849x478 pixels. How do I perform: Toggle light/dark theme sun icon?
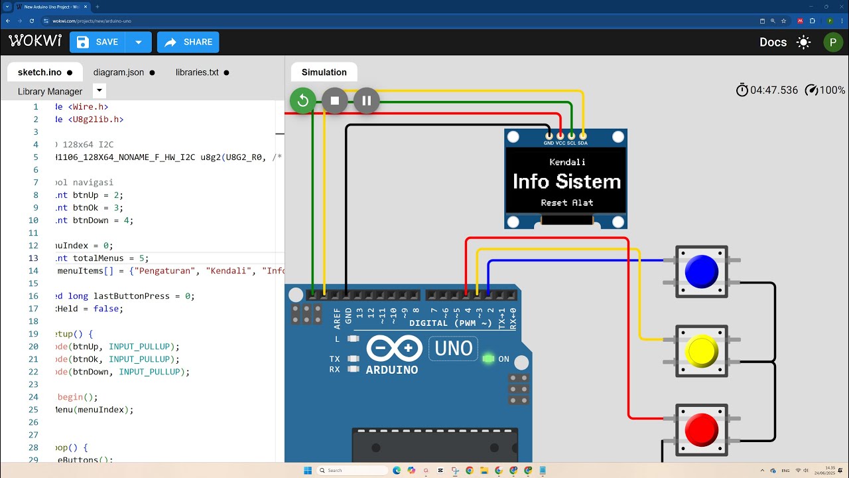pyautogui.click(x=804, y=42)
